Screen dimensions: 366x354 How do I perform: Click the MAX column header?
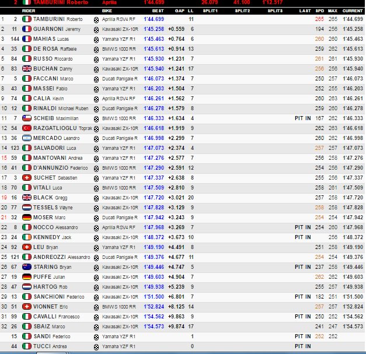pos(333,10)
